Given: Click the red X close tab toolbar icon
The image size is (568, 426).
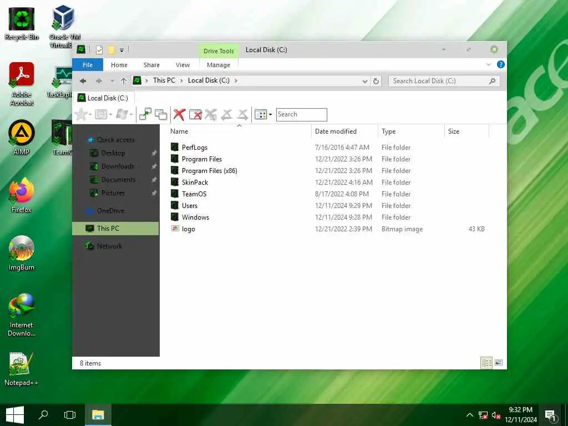Looking at the screenshot, I should [179, 114].
